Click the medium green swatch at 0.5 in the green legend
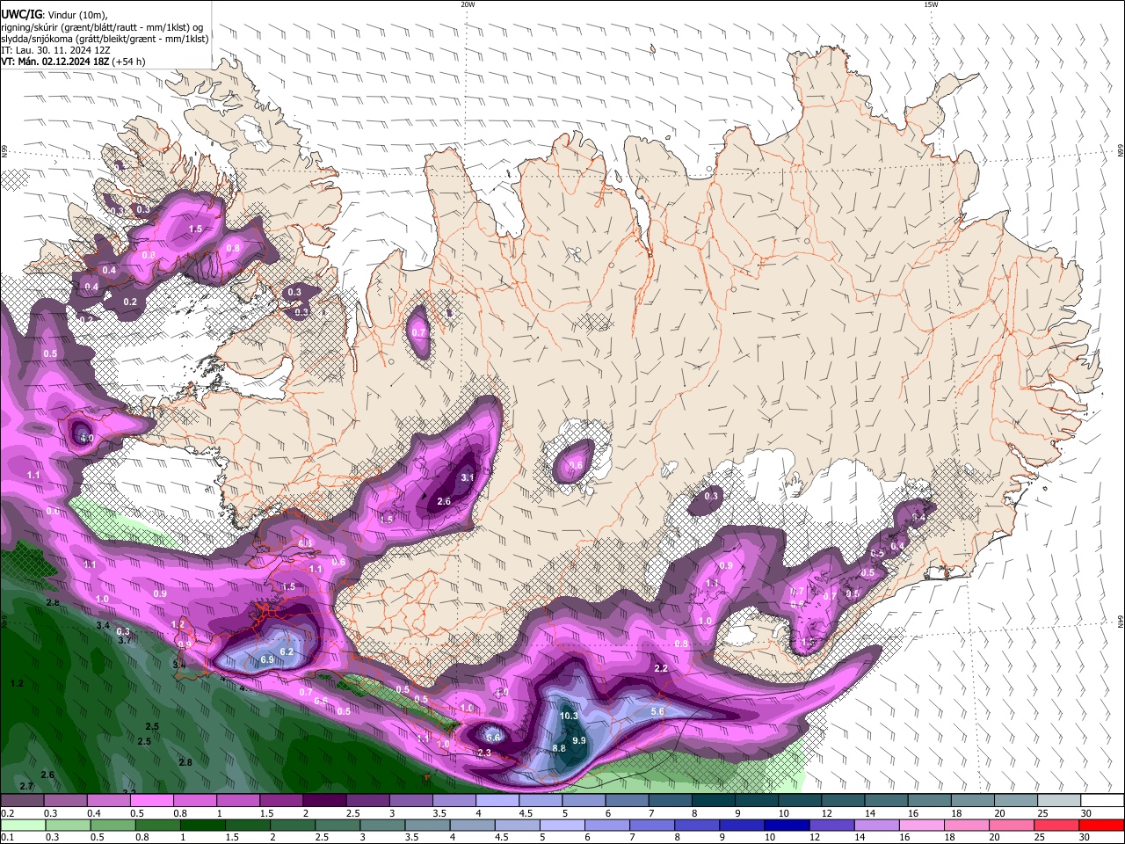The image size is (1125, 844). [112, 825]
